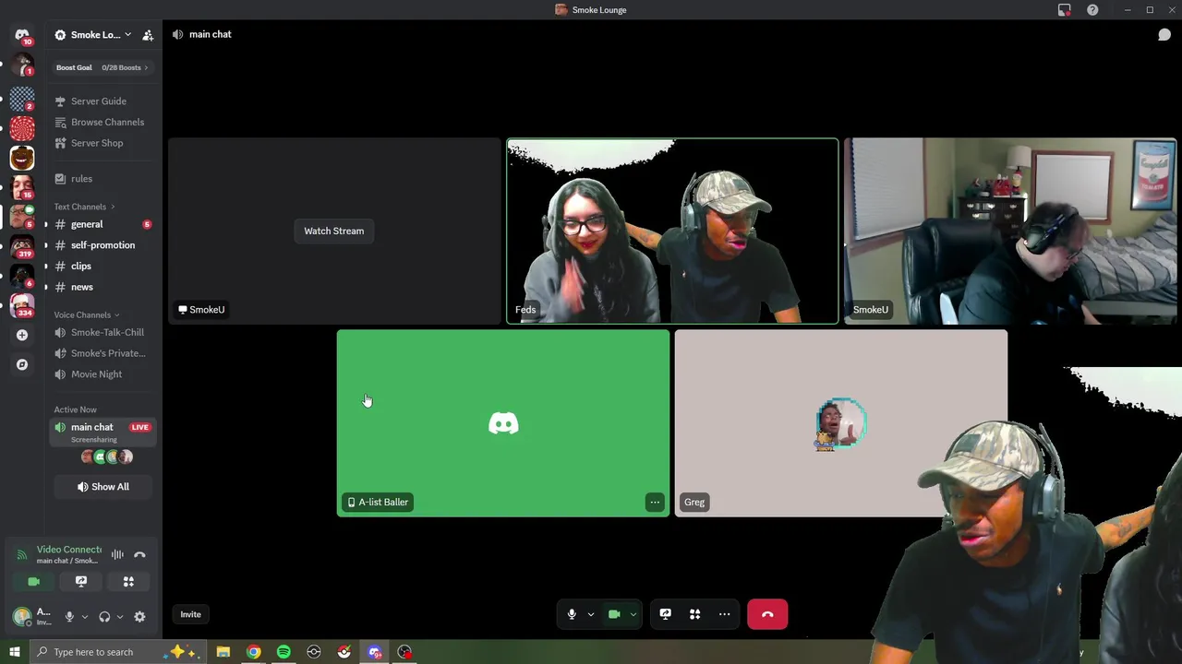Open Google Chrome from the taskbar
Viewport: 1182px width, 664px height.
click(x=253, y=652)
